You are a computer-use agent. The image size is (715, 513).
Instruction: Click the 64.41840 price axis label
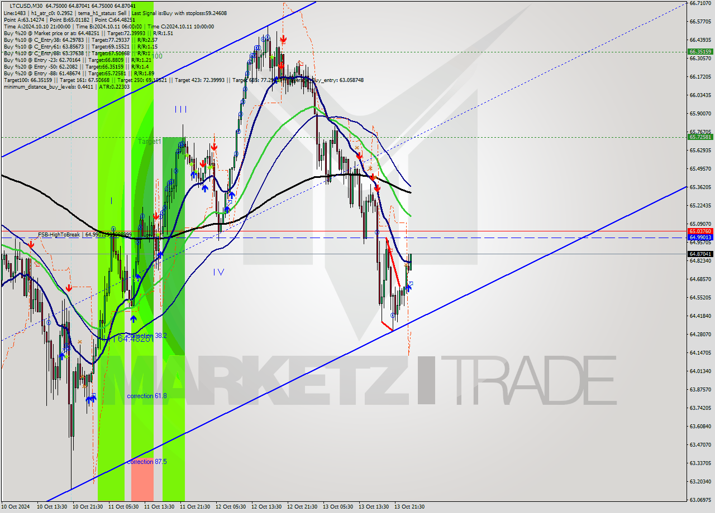tap(700, 316)
